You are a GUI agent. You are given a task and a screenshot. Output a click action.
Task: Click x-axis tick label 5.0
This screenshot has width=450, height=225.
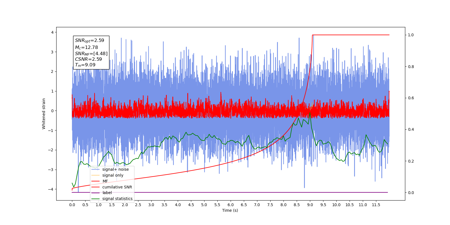[x=204, y=205]
